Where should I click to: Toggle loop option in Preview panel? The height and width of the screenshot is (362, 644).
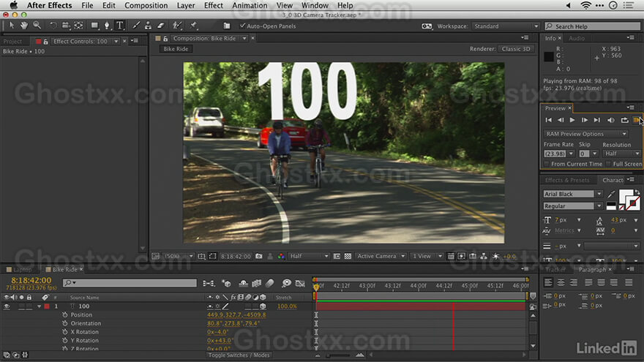[x=624, y=120]
